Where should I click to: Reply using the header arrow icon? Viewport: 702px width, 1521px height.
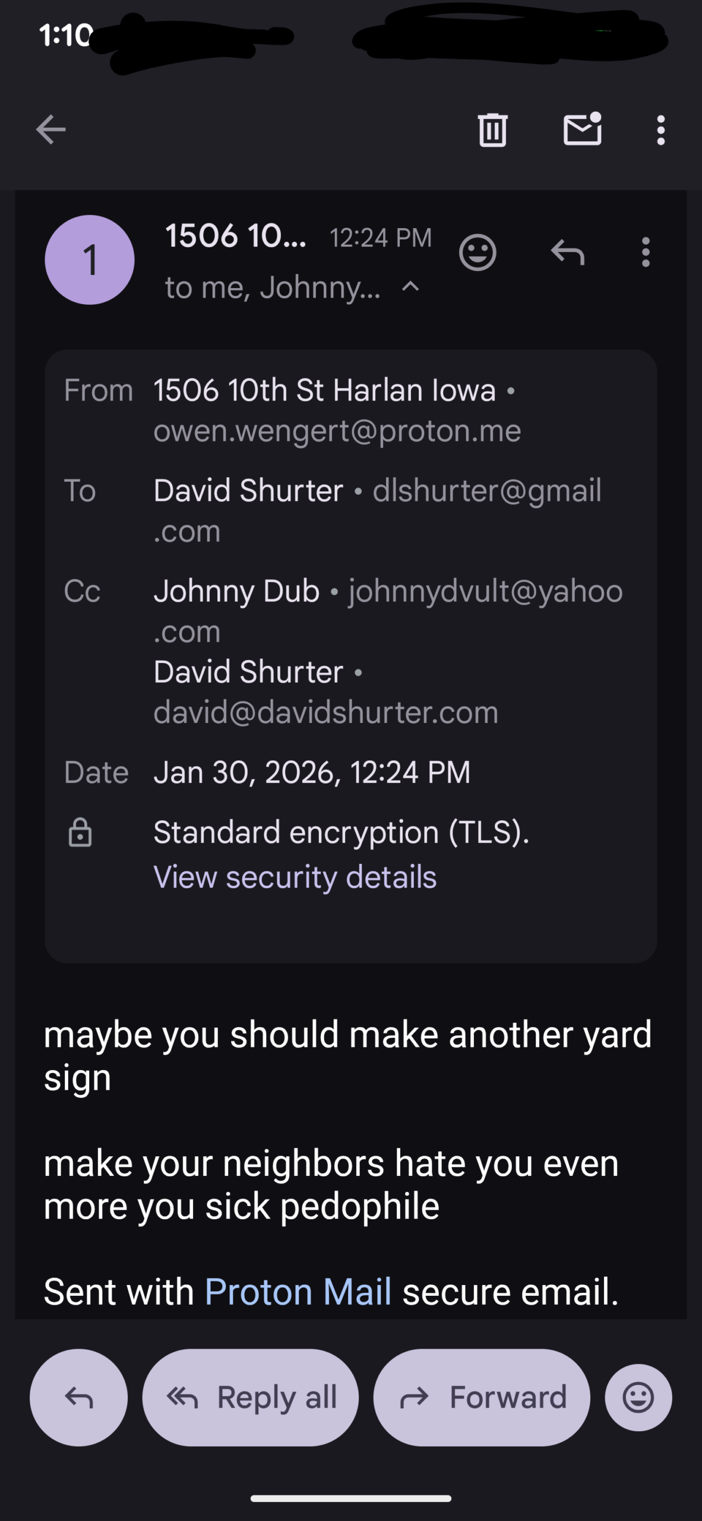568,253
